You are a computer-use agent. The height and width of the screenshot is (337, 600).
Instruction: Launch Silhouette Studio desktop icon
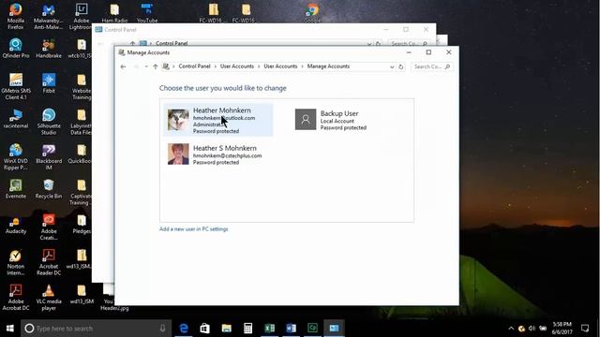click(x=49, y=122)
